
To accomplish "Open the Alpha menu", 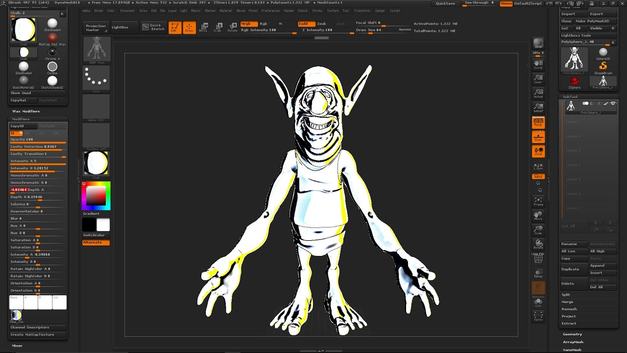I will pyautogui.click(x=86, y=10).
